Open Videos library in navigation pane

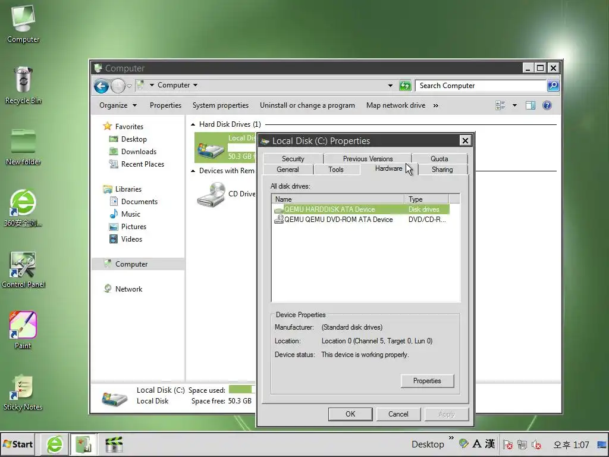126,239
